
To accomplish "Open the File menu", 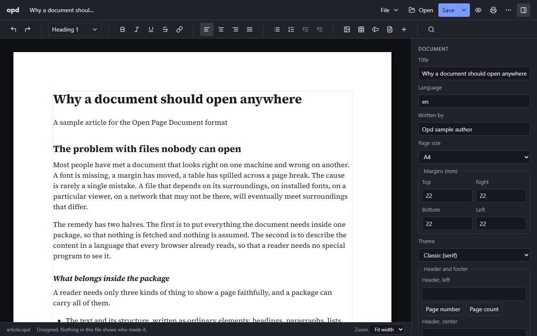I will [x=389, y=10].
